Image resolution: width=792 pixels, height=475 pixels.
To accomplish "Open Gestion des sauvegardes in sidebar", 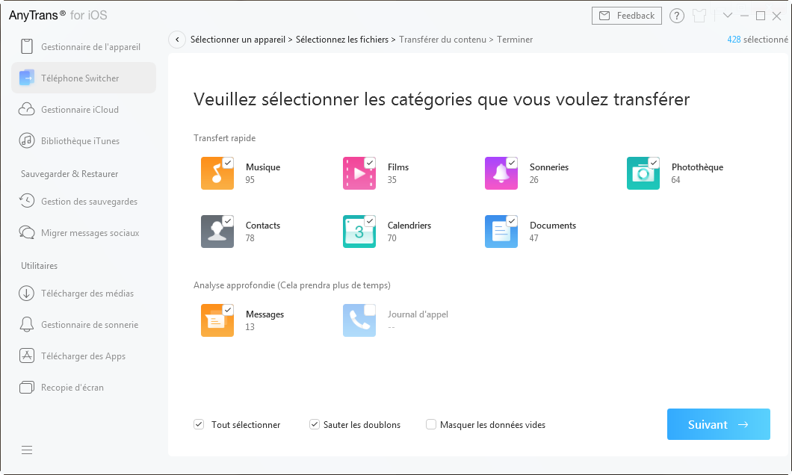I will click(x=84, y=201).
